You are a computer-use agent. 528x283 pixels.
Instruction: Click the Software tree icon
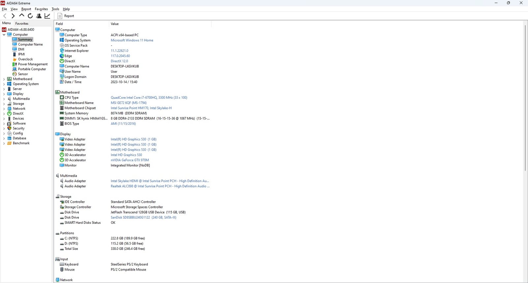[9, 123]
